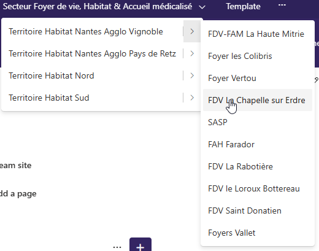The image size is (319, 251).
Task: Select Territoire Habitat Nantes Agglo Pays de Retz
Action: pyautogui.click(x=92, y=53)
